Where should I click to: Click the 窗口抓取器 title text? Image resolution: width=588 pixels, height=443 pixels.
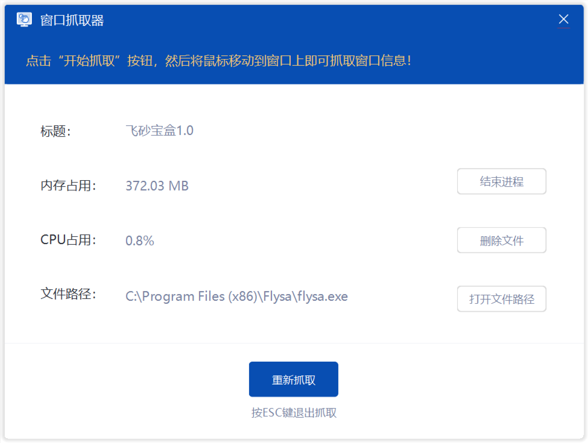72,20
